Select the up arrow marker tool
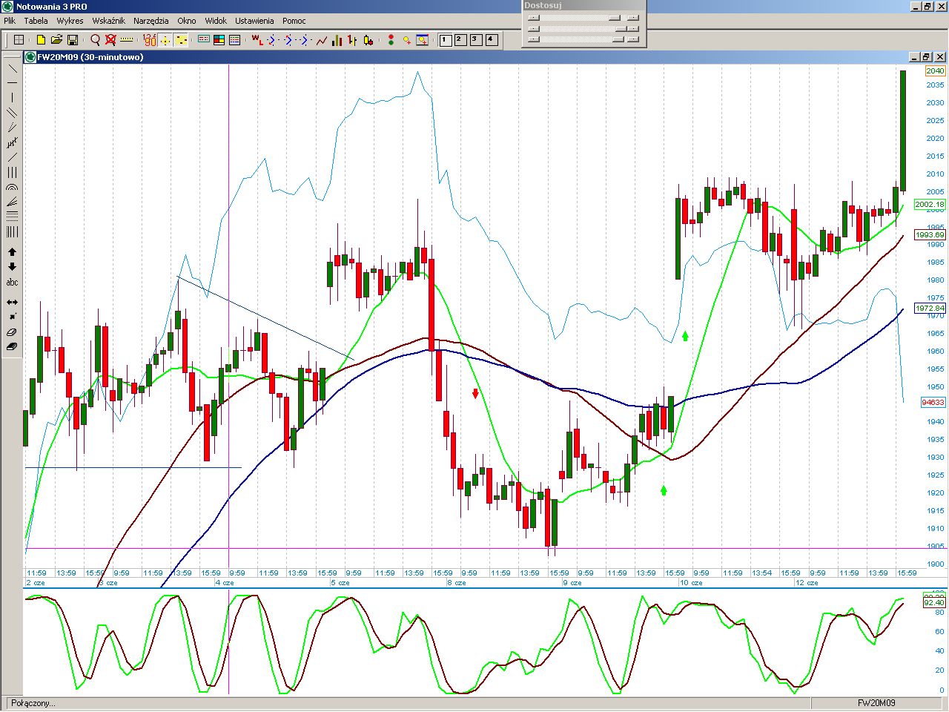 (12, 252)
